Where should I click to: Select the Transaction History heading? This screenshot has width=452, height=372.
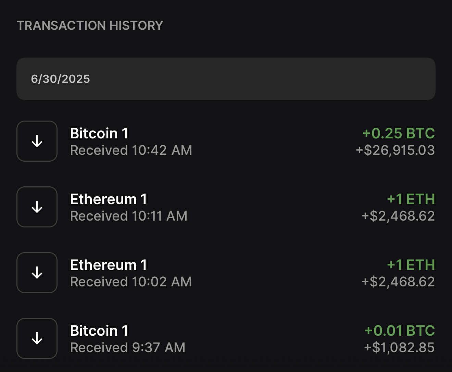pyautogui.click(x=90, y=25)
